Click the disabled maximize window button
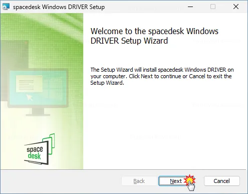The image size is (248, 194). click(x=213, y=7)
